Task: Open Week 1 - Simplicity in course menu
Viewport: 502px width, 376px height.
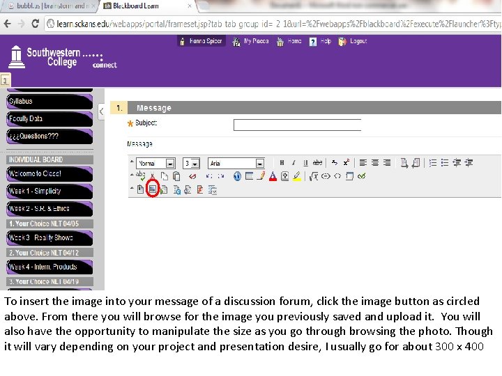Action: click(x=50, y=191)
